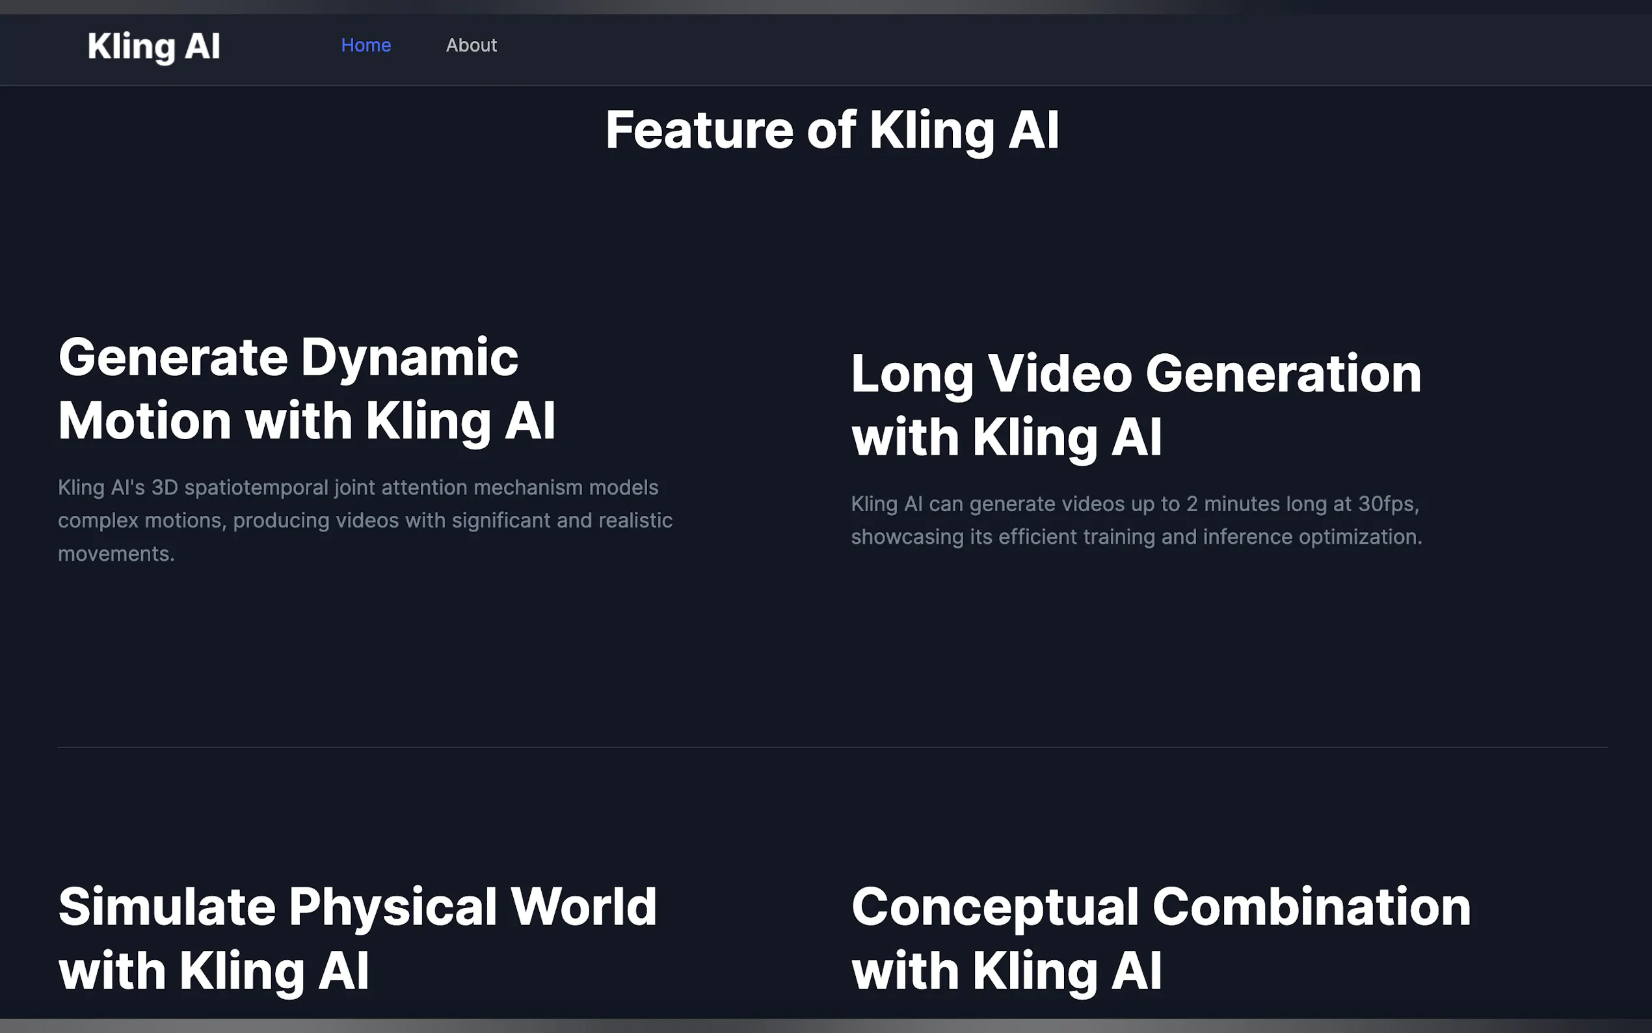Select the 'Long Video Generation' heading line
Screen dimensions: 1652x1033
(x=1136, y=373)
